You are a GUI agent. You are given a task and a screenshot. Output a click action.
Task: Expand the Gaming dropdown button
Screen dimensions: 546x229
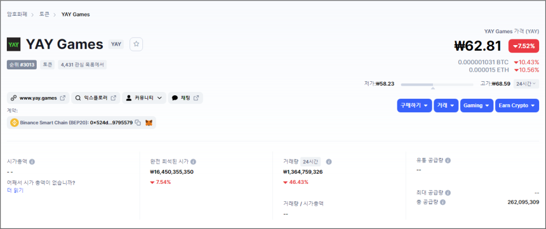(476, 105)
